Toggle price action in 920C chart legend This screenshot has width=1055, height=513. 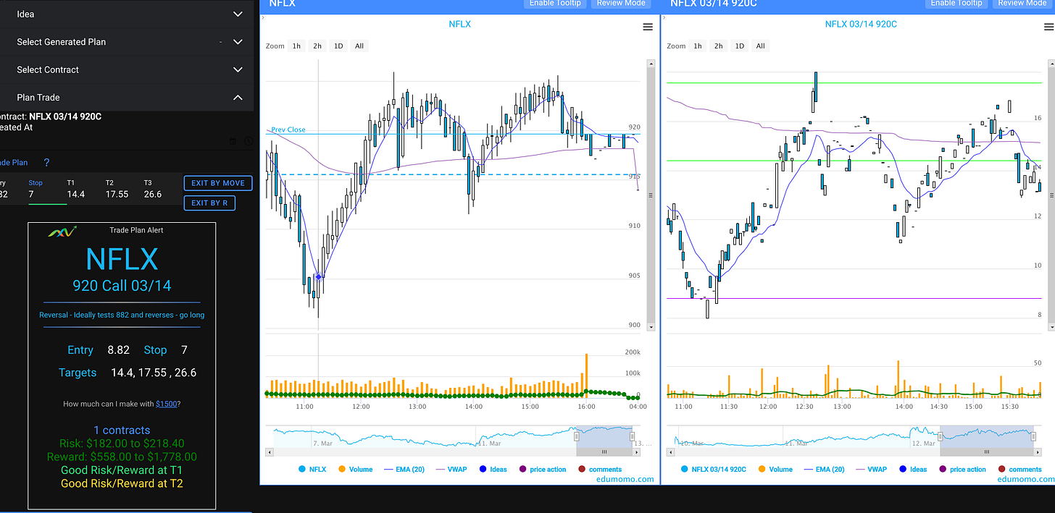click(x=962, y=469)
